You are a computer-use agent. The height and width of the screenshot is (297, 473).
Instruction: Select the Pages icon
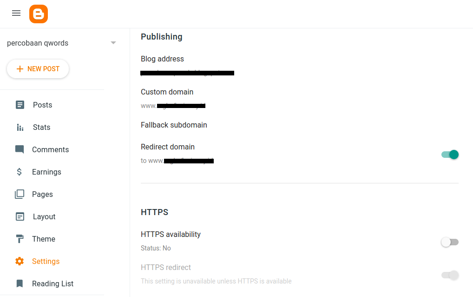[20, 194]
